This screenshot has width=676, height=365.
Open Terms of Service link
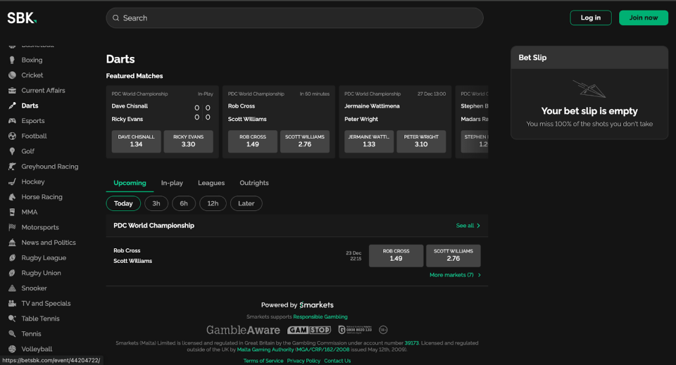pyautogui.click(x=263, y=361)
